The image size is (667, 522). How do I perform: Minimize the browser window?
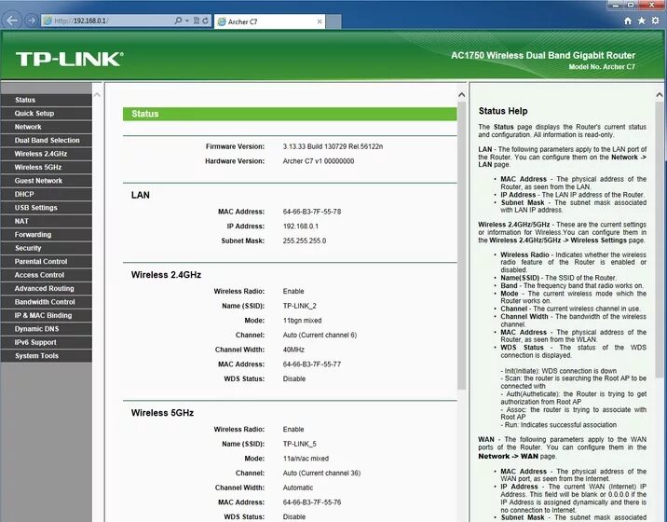tap(615, 5)
